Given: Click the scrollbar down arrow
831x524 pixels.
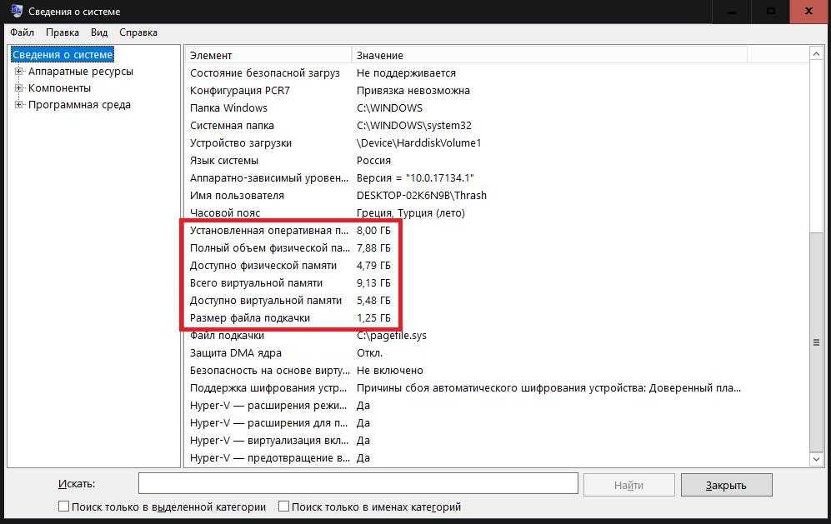Looking at the screenshot, I should [816, 459].
